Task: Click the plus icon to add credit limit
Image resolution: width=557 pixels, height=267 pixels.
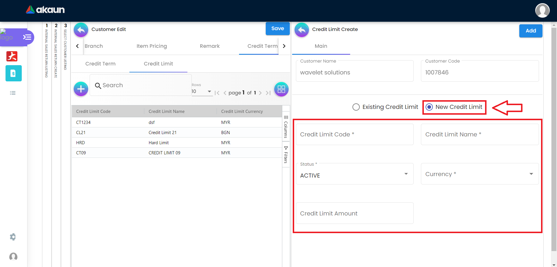Action: tap(81, 89)
